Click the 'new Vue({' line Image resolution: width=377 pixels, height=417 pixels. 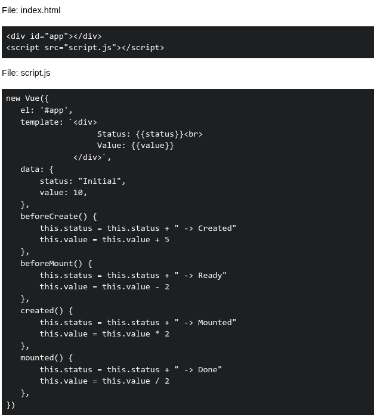tap(27, 98)
